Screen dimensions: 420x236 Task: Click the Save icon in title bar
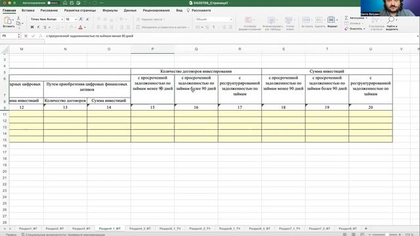72,3
